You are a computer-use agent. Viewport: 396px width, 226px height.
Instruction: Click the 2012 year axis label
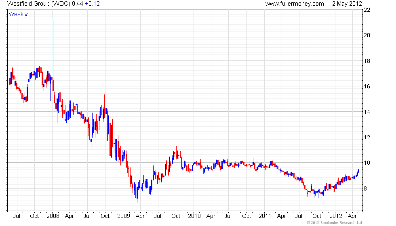336,216
